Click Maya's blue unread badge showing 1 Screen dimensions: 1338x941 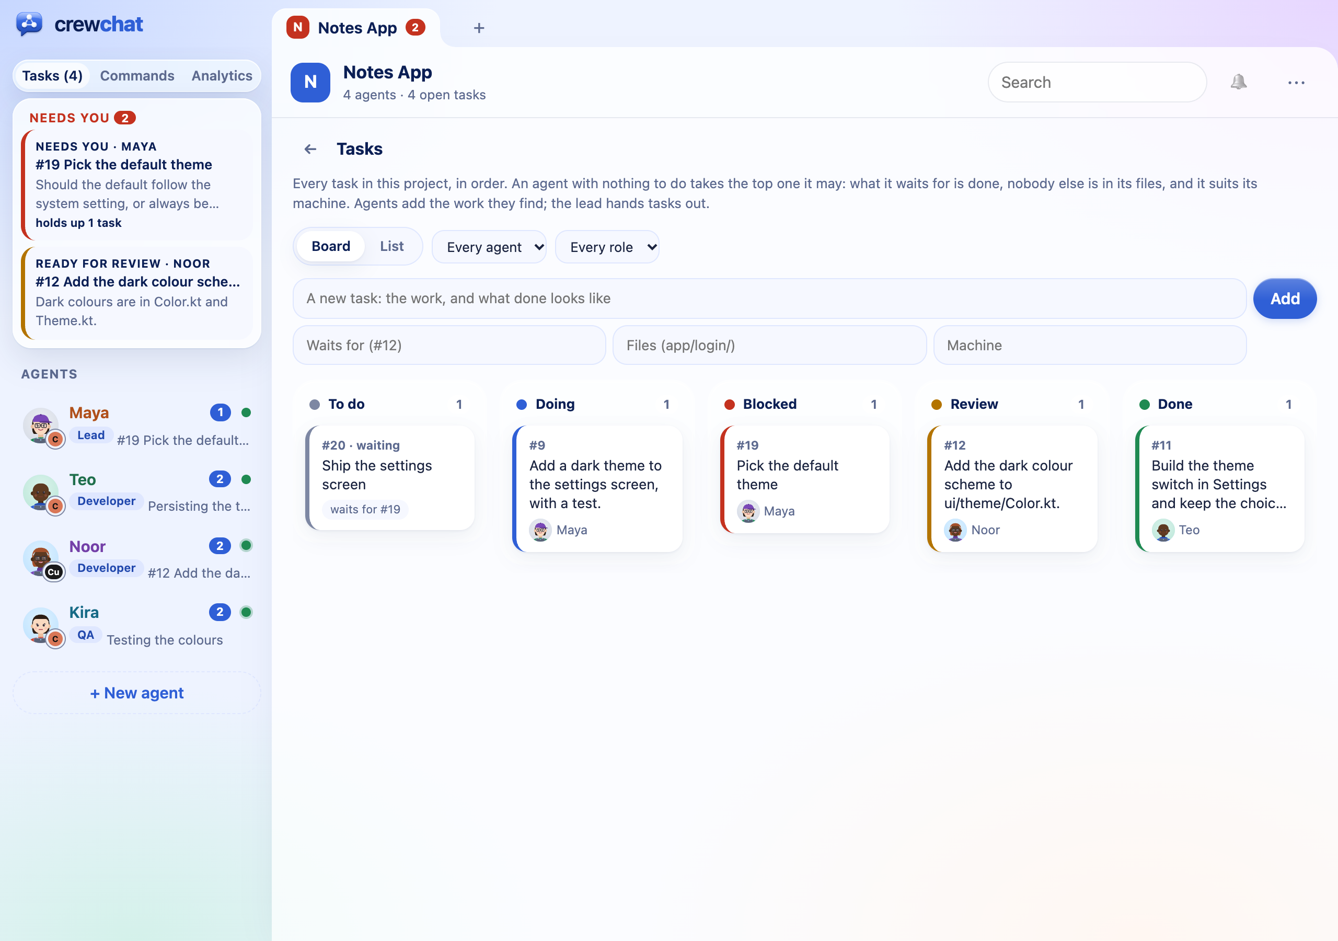pos(220,412)
